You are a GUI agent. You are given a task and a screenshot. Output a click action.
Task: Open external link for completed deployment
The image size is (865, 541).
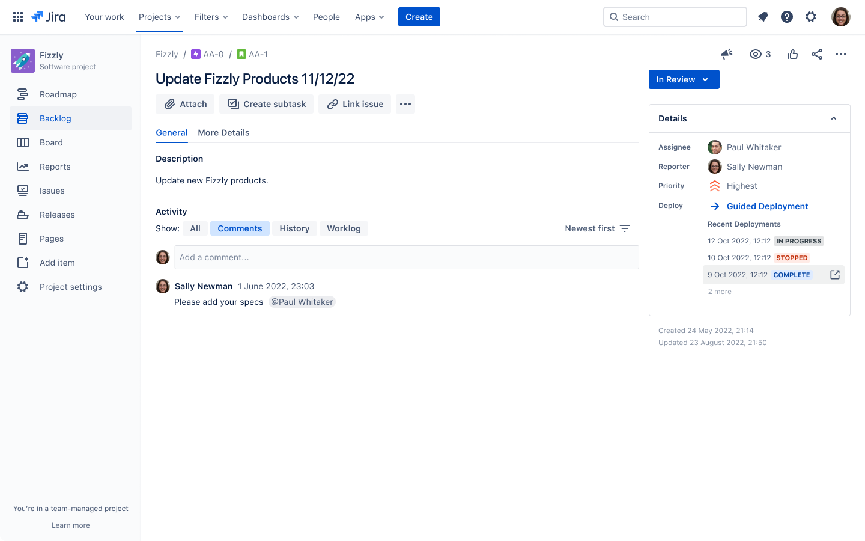[x=835, y=275]
